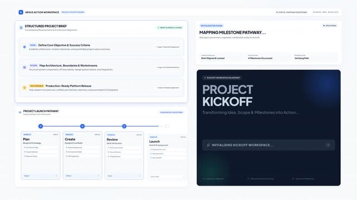Click the lock icon in the Brief Aligned & Locked badge
Screen dimensions: 357x200
point(159,28)
